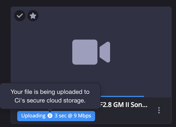Click the info icon in Uploading badge
176x127 pixels.
tap(50, 116)
